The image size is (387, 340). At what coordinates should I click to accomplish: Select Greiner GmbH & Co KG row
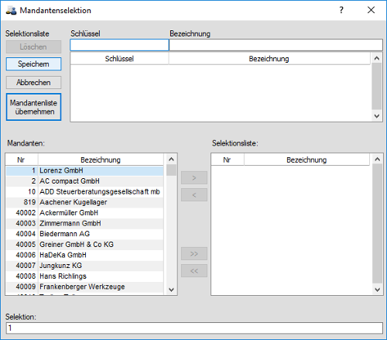click(84, 245)
